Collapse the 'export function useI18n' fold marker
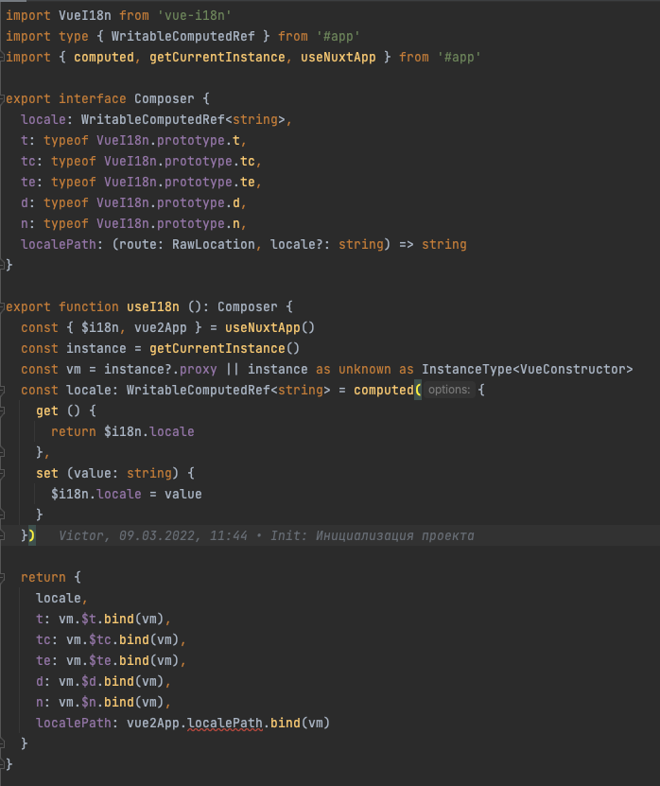 2,306
